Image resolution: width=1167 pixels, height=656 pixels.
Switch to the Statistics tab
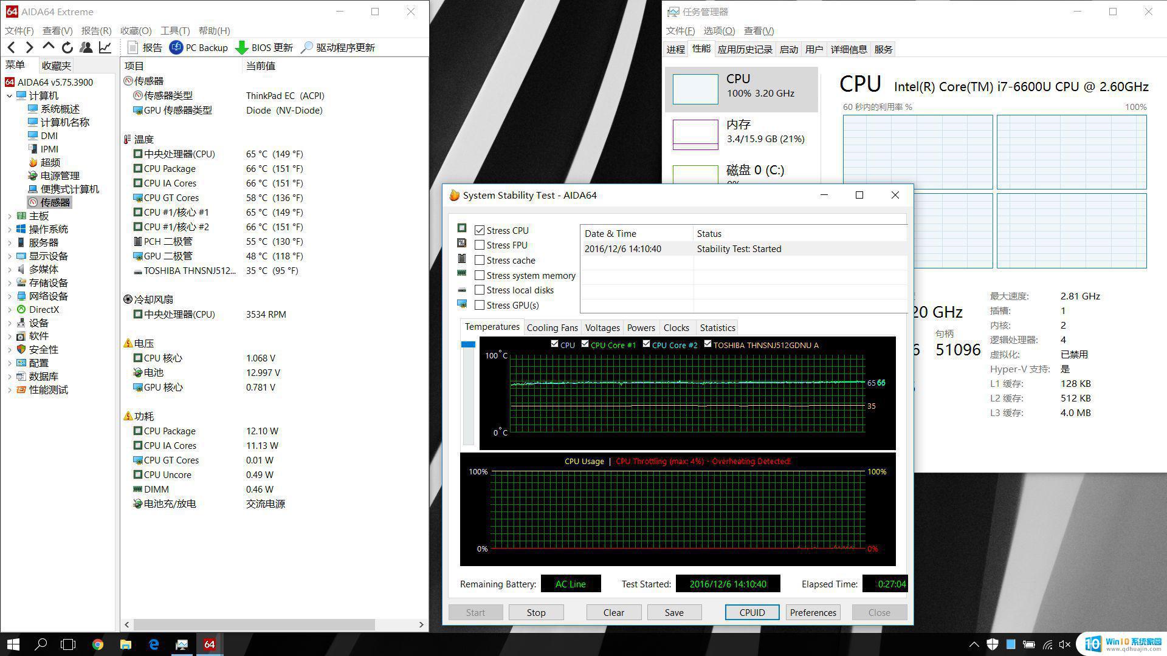coord(717,327)
